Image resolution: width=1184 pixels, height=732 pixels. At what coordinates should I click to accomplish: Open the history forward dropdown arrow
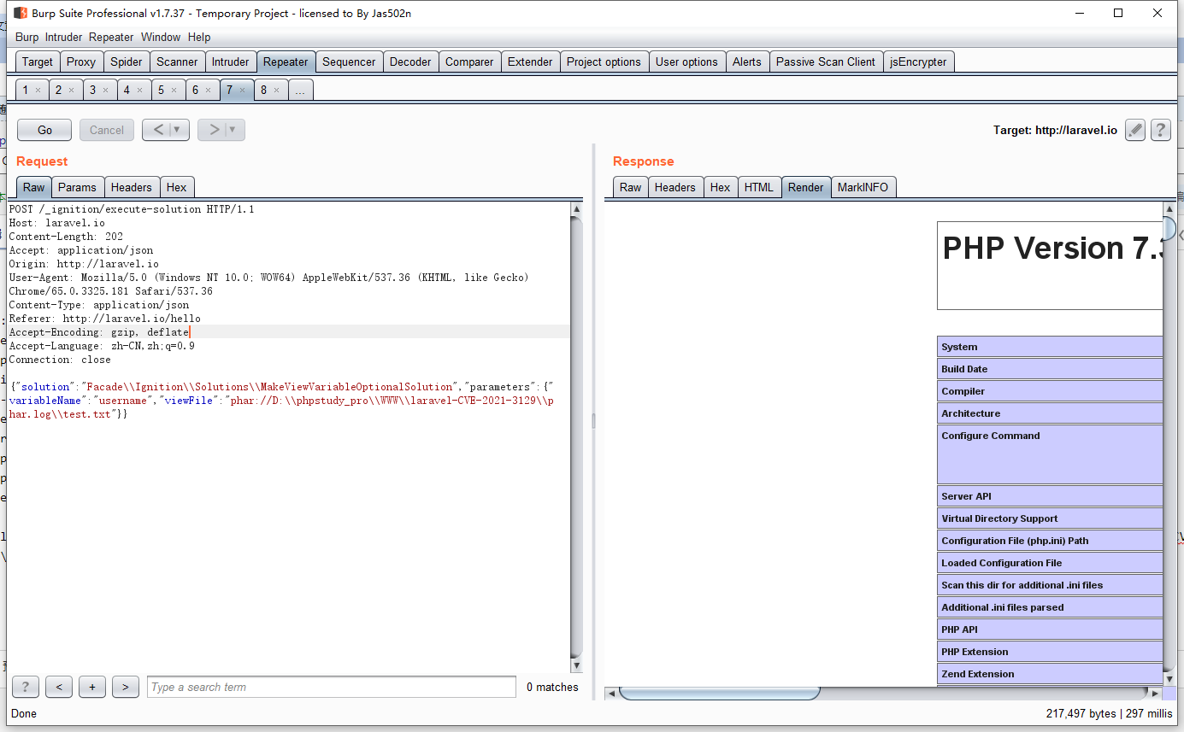[x=233, y=130]
